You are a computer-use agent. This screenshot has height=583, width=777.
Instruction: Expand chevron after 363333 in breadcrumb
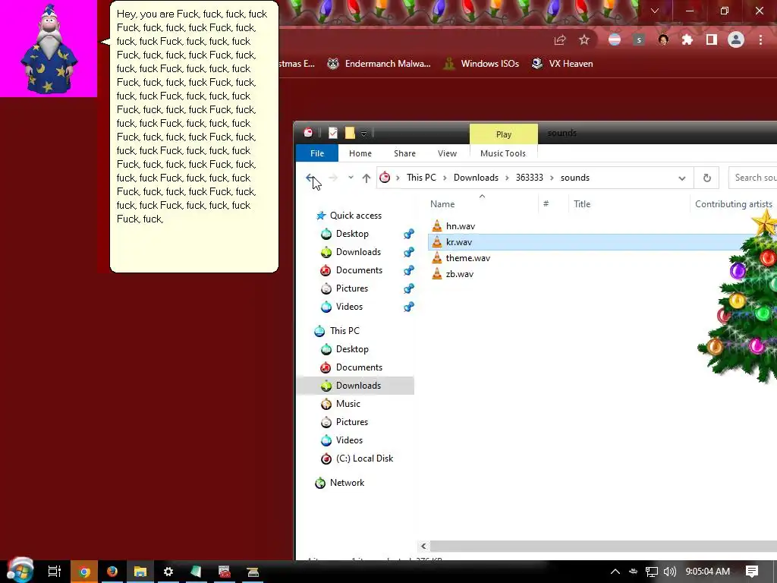(552, 178)
